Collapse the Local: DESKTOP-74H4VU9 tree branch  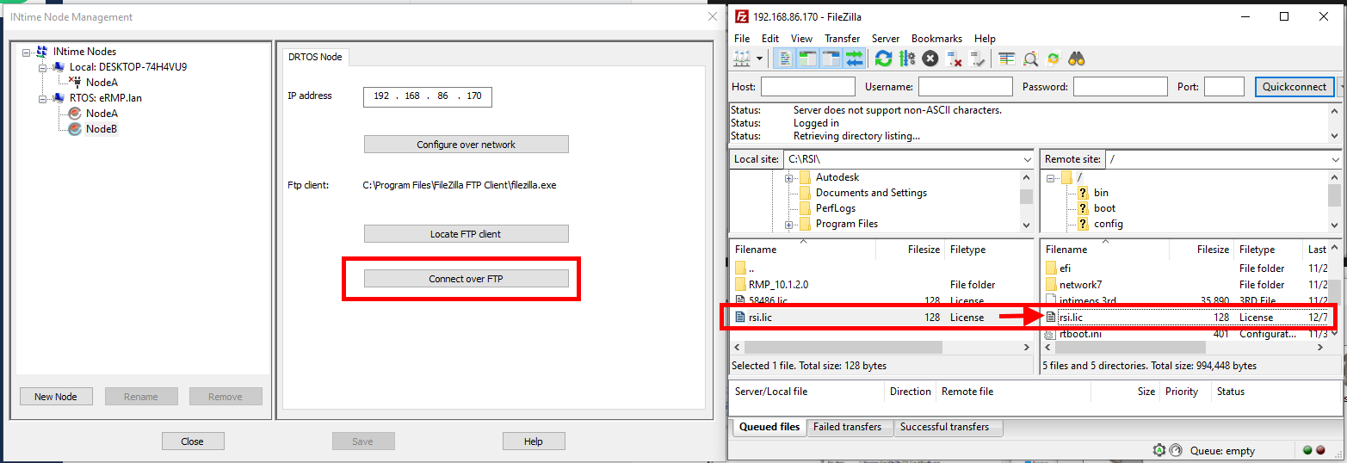42,67
